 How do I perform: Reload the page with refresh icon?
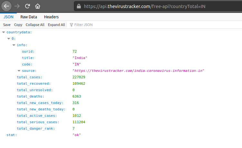[x=28, y=6]
